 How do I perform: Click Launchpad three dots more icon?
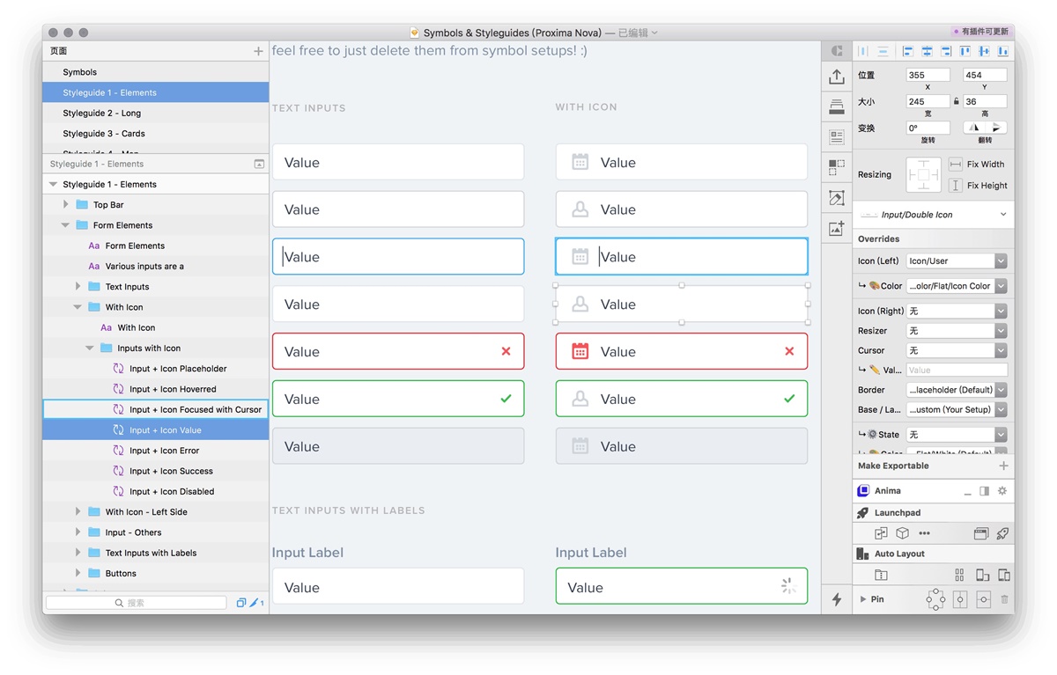[x=924, y=533]
